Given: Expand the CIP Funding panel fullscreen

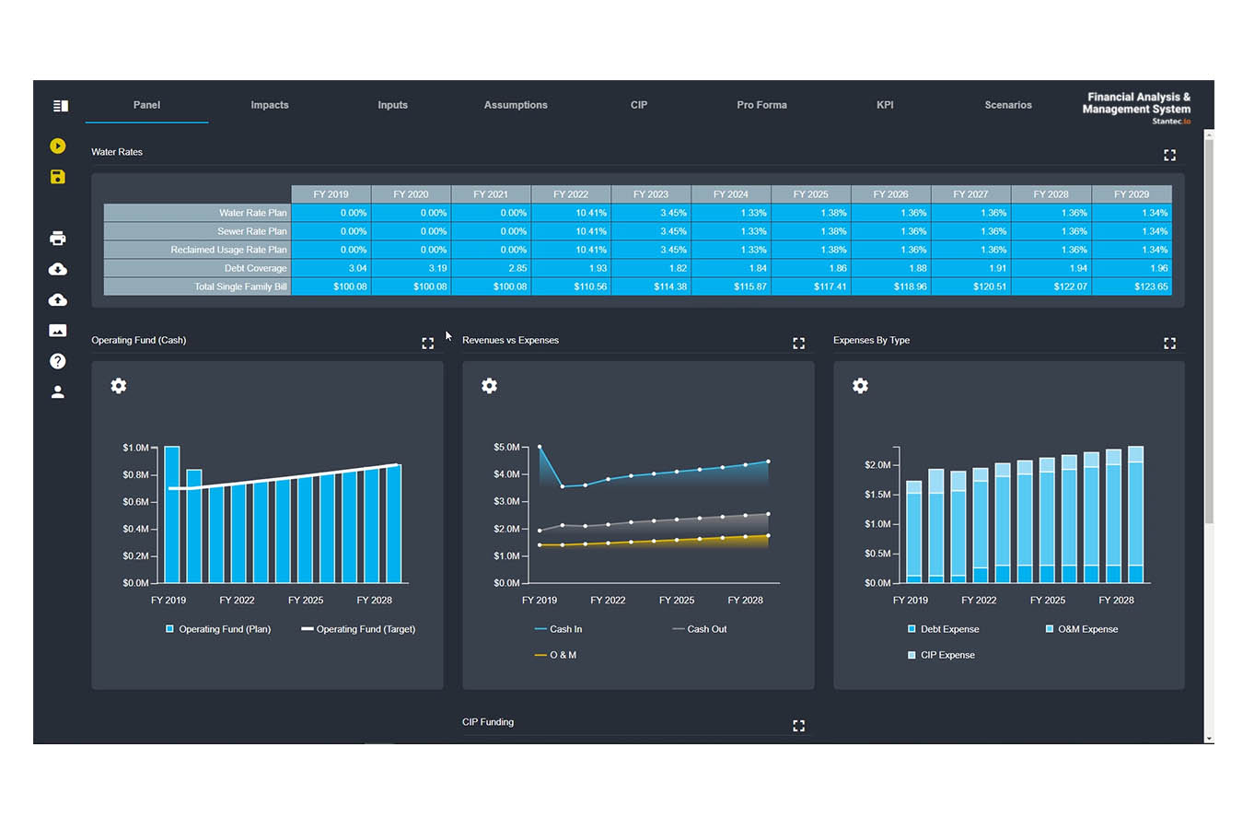Looking at the screenshot, I should click(x=798, y=726).
